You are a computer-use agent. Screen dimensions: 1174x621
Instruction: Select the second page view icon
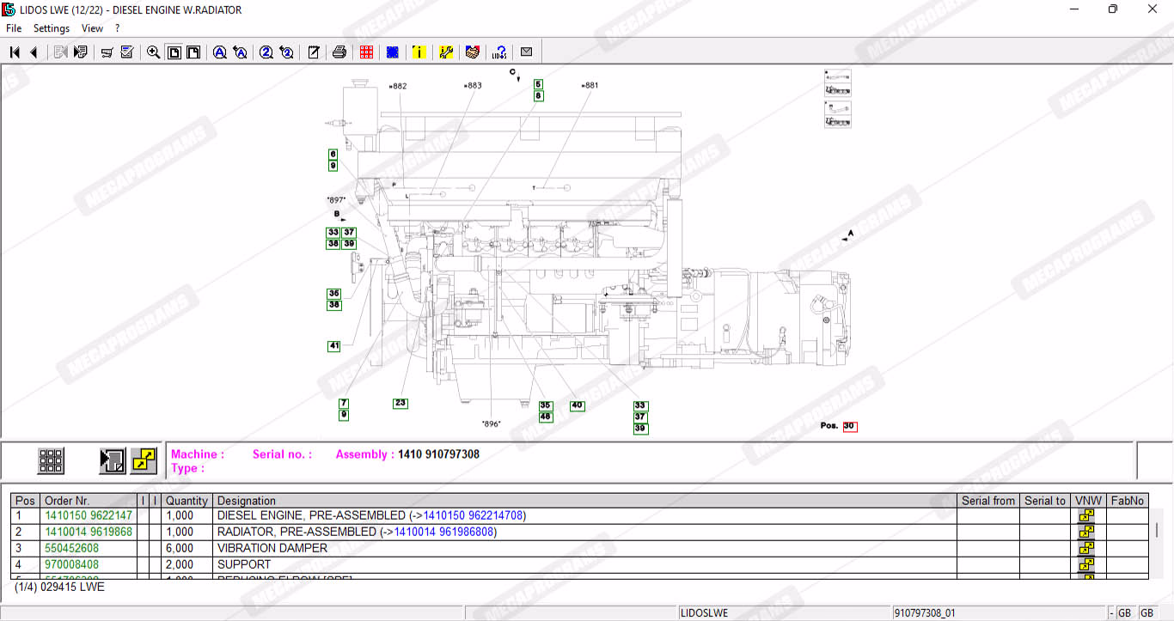tap(193, 52)
